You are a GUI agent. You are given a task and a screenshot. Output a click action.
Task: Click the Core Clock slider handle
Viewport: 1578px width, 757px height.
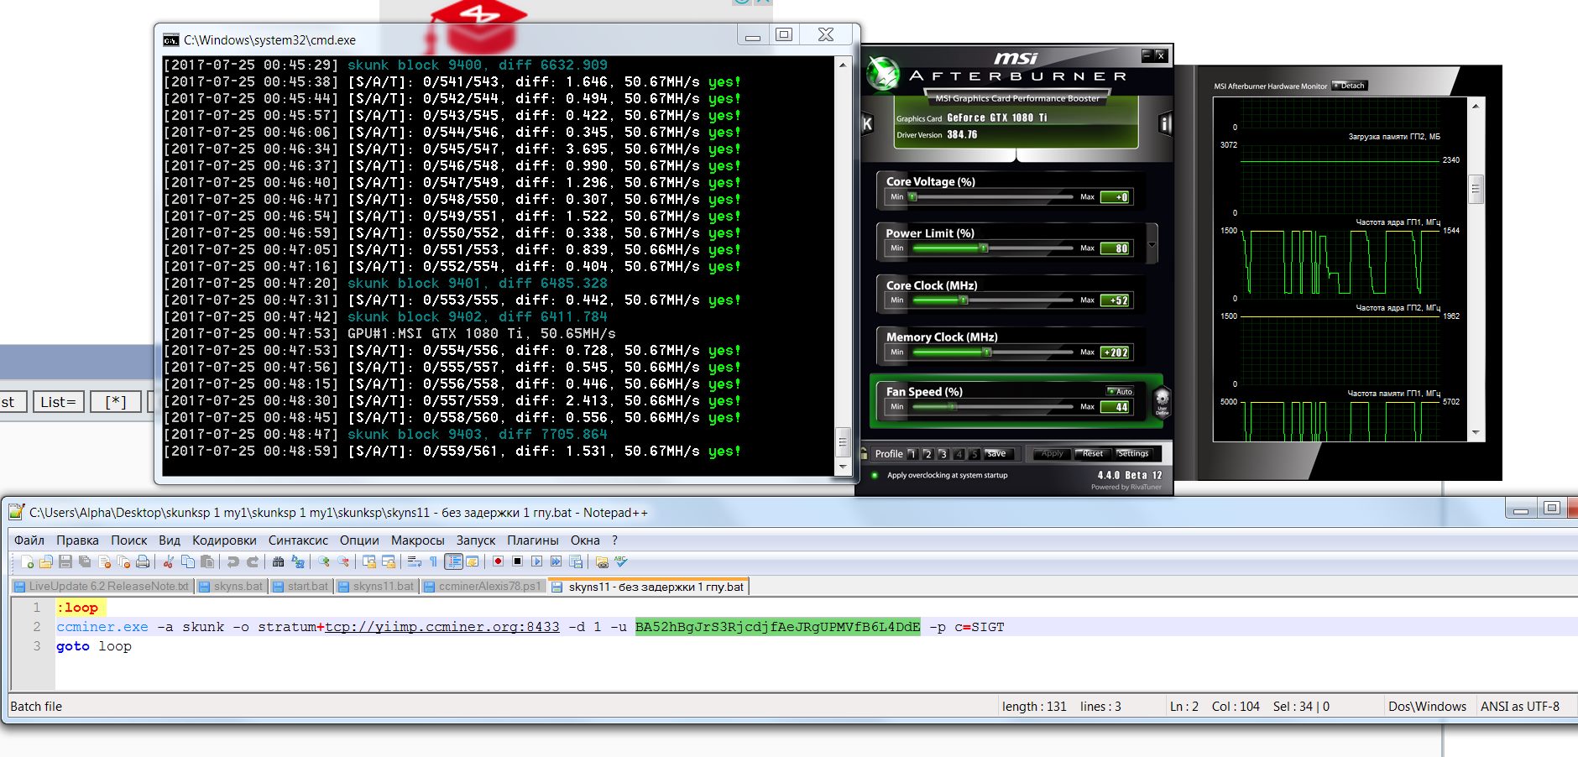963,300
